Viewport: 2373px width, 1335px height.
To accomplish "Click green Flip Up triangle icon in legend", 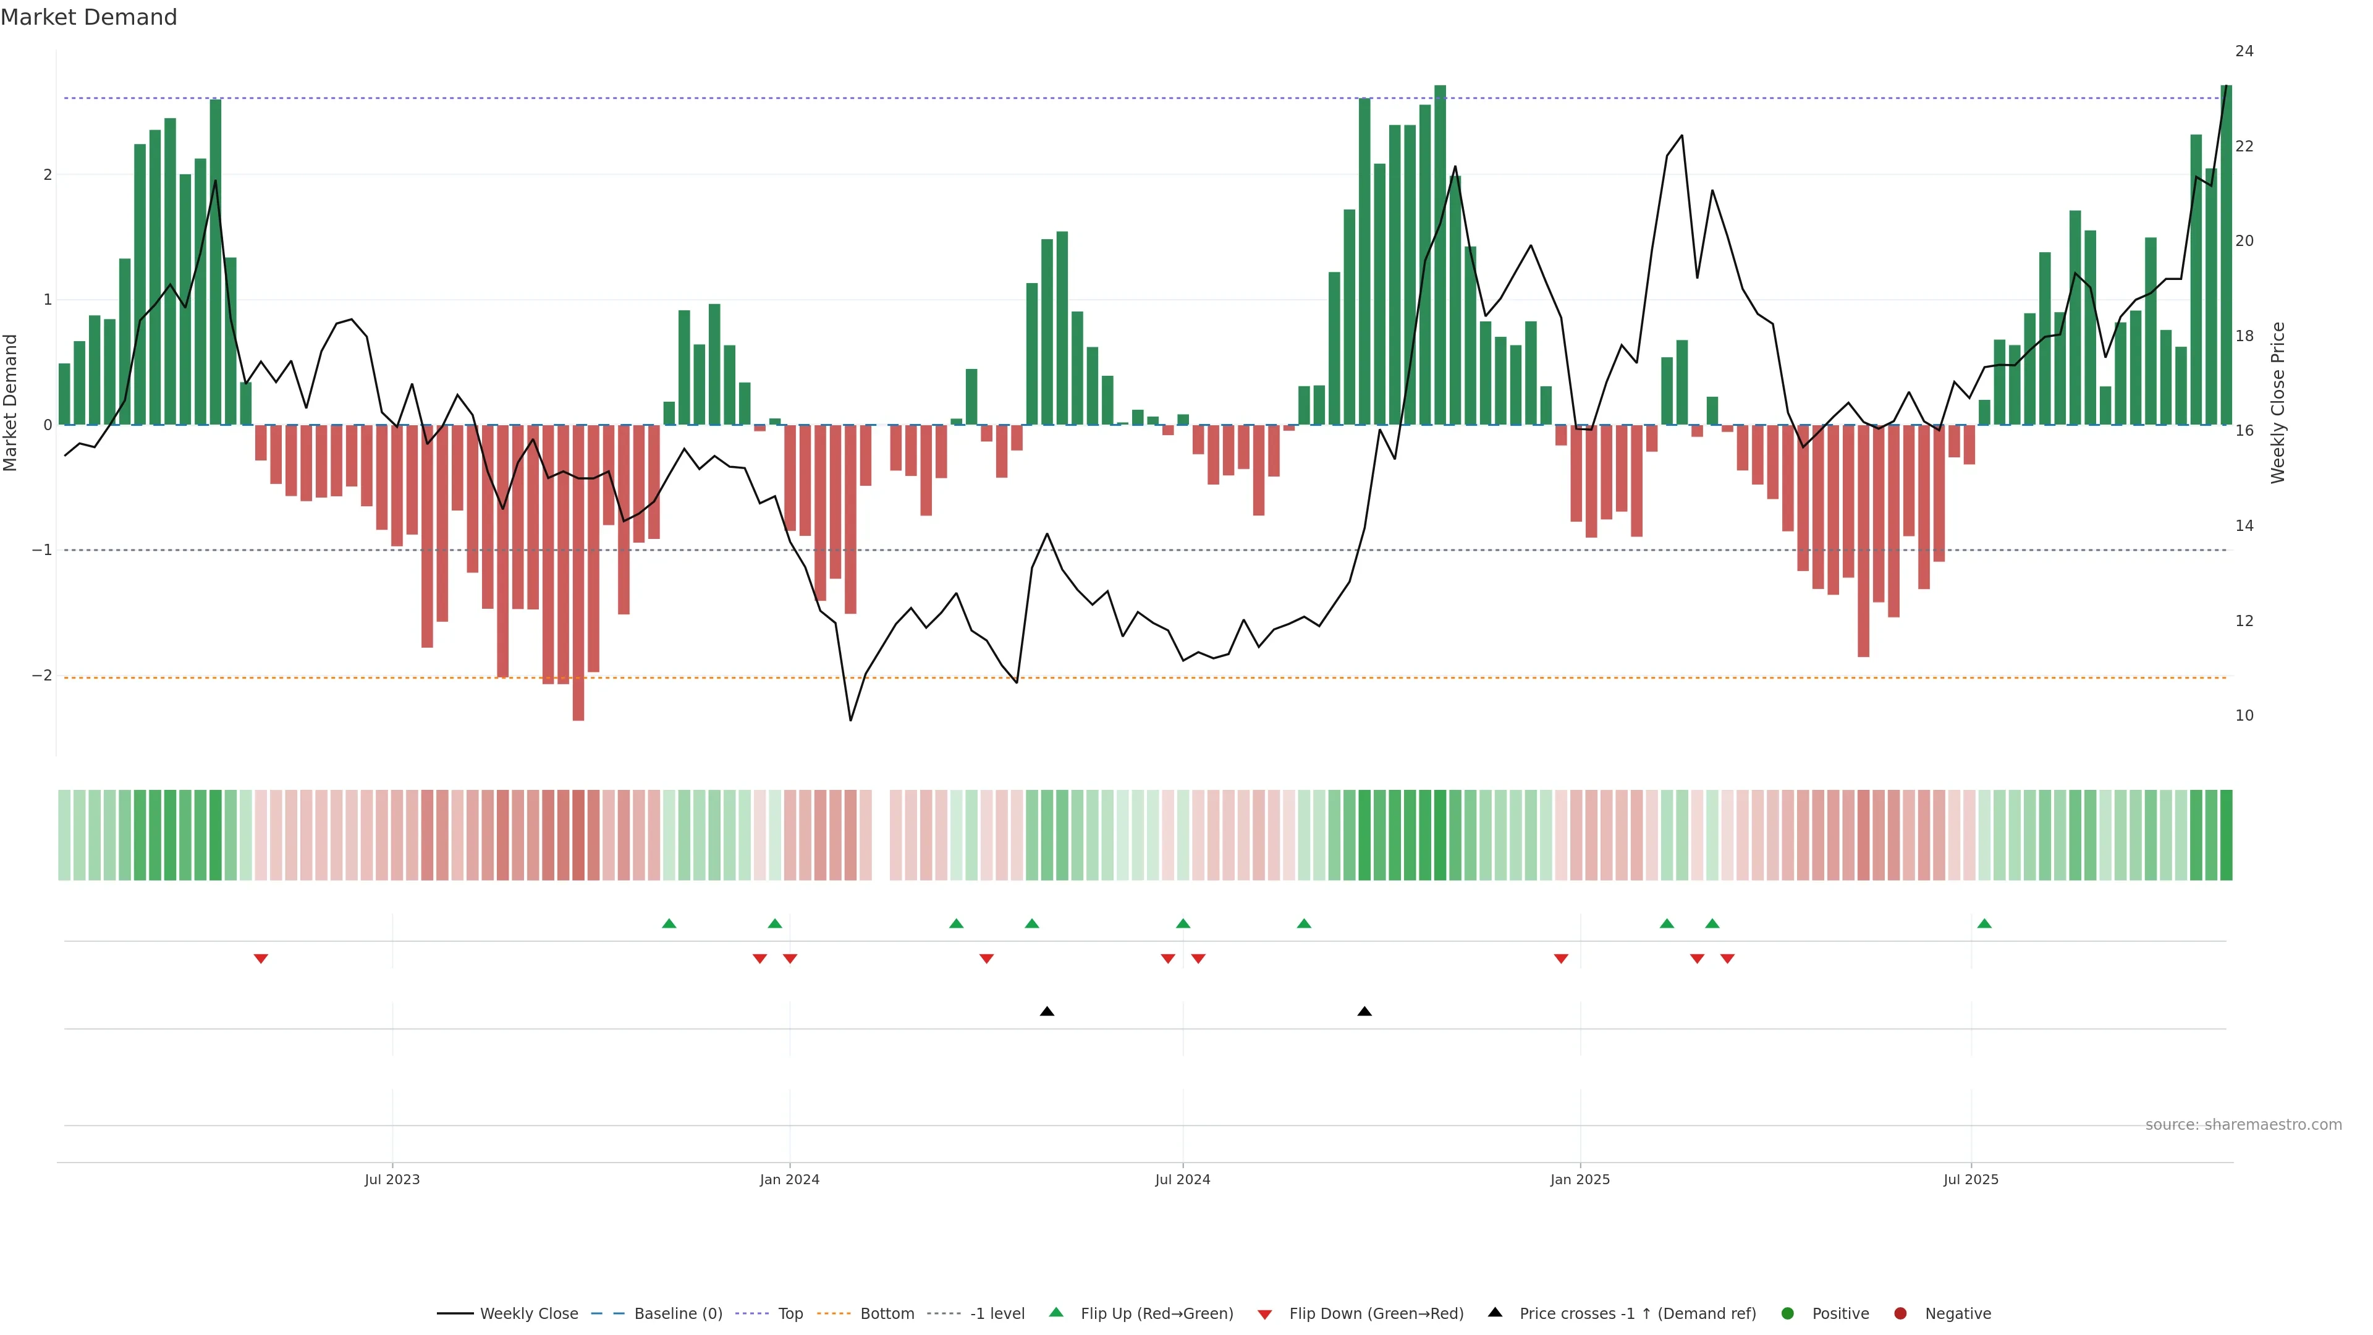I will 1057,1313.
